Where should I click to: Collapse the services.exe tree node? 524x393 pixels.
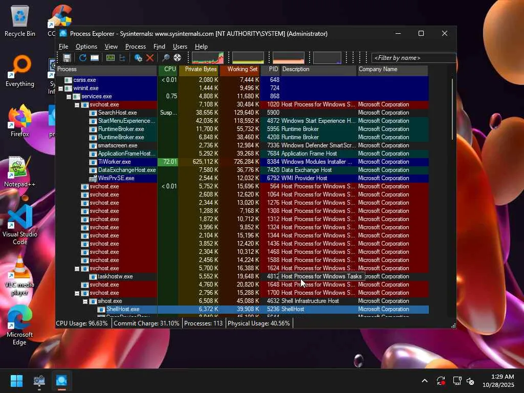pyautogui.click(x=69, y=97)
